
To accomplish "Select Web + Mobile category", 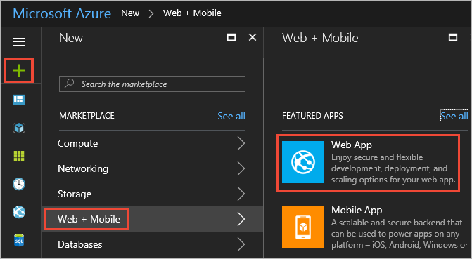I will pyautogui.click(x=153, y=219).
